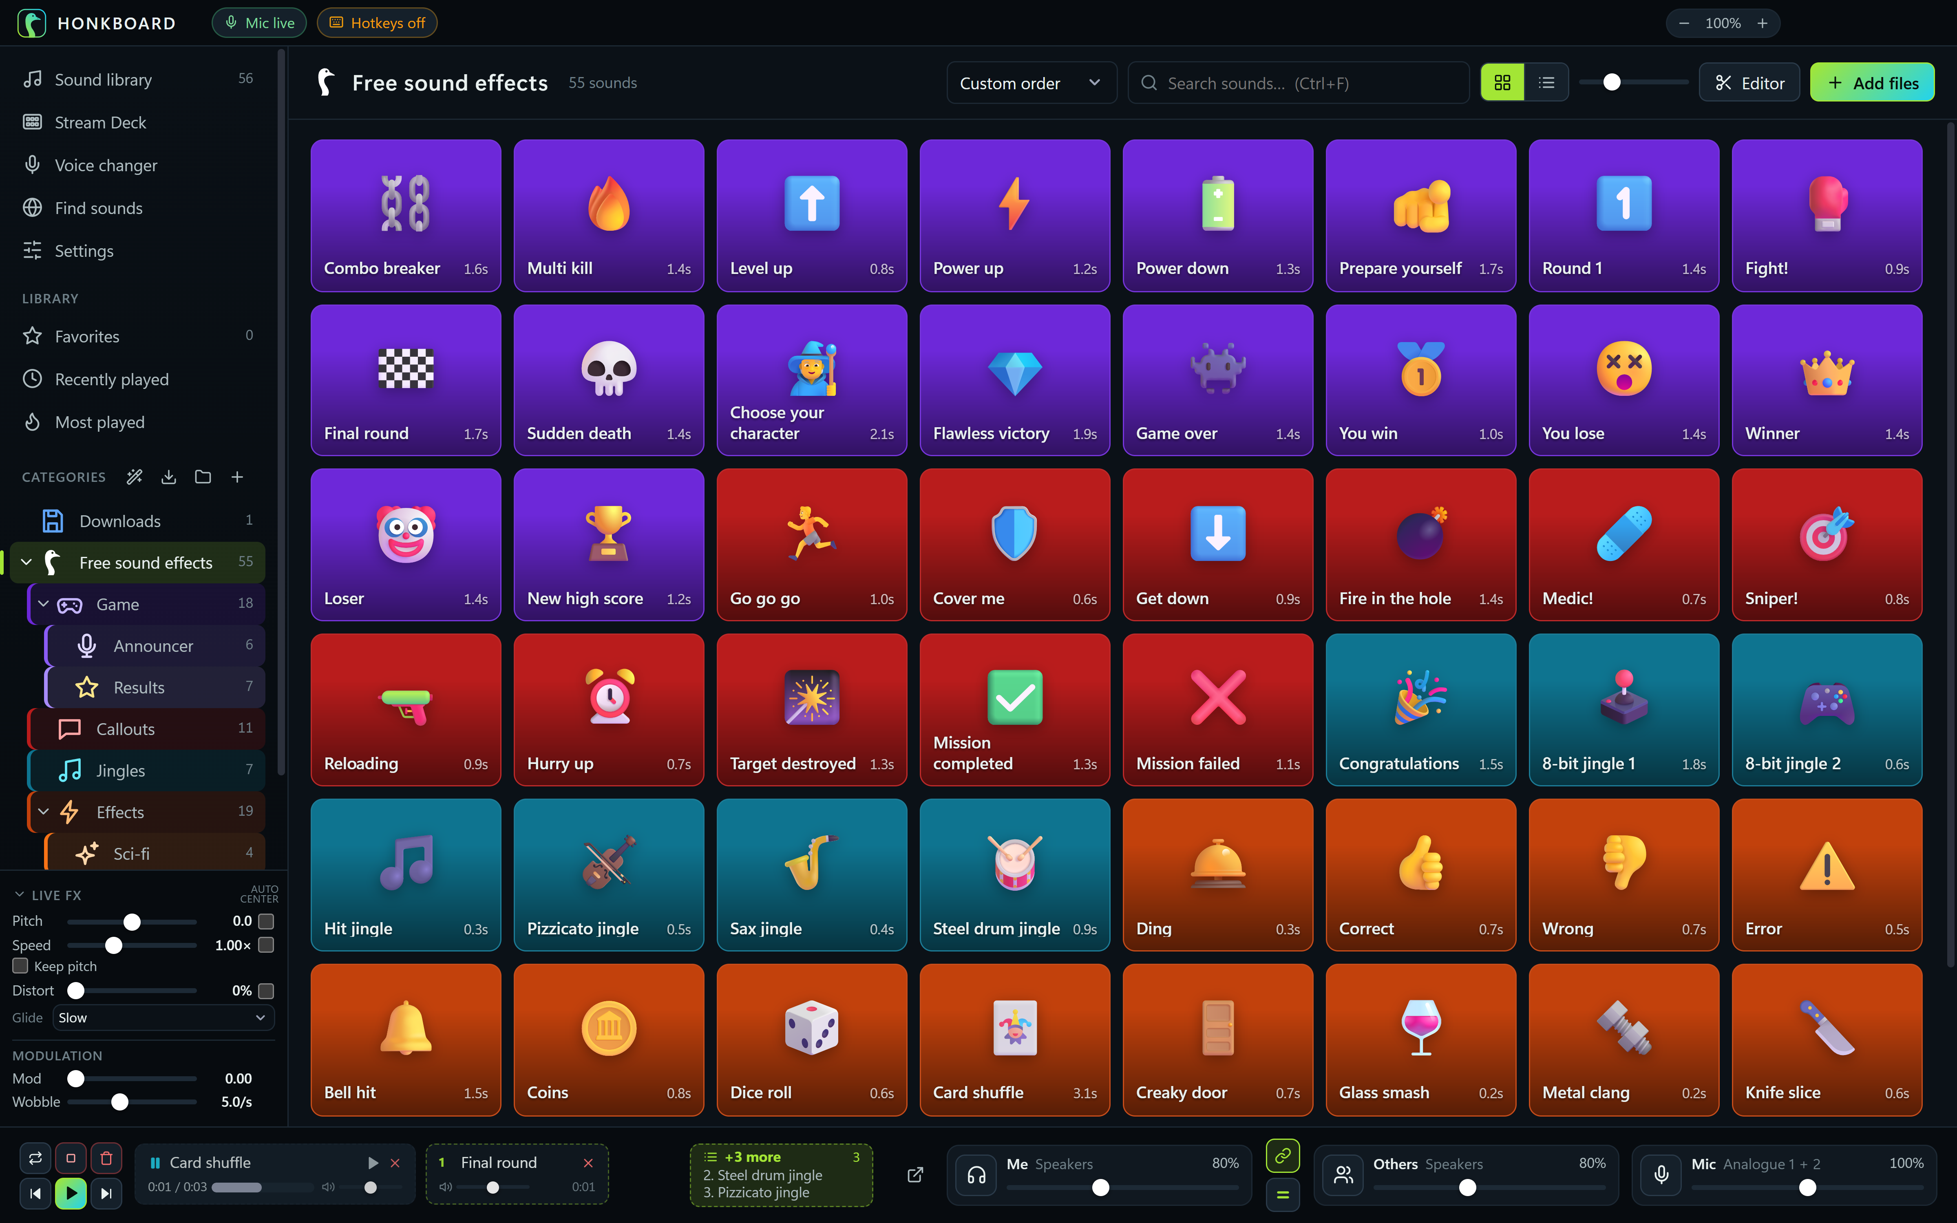This screenshot has width=1957, height=1223.
Task: Collapse the Game category tree
Action: coord(44,604)
